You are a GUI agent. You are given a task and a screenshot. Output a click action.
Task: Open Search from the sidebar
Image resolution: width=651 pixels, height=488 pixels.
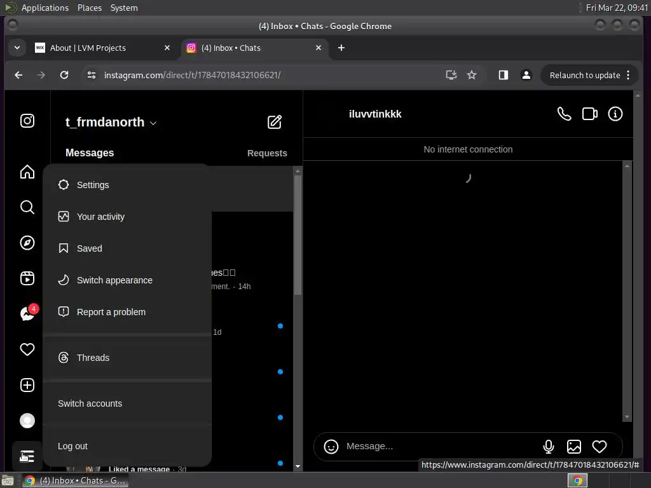[x=27, y=207]
